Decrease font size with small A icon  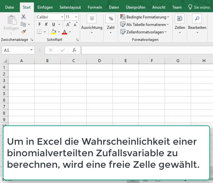(75, 25)
